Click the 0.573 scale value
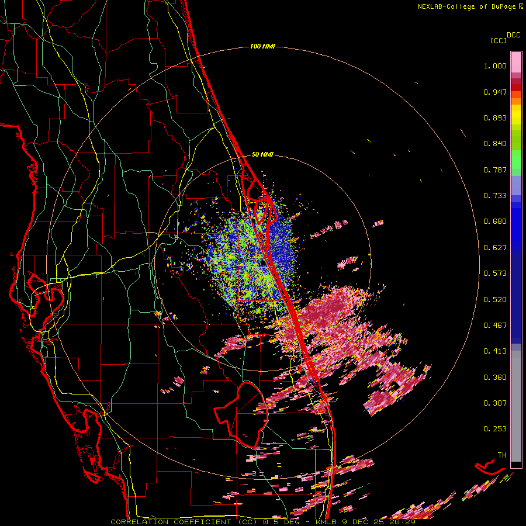 [x=495, y=274]
